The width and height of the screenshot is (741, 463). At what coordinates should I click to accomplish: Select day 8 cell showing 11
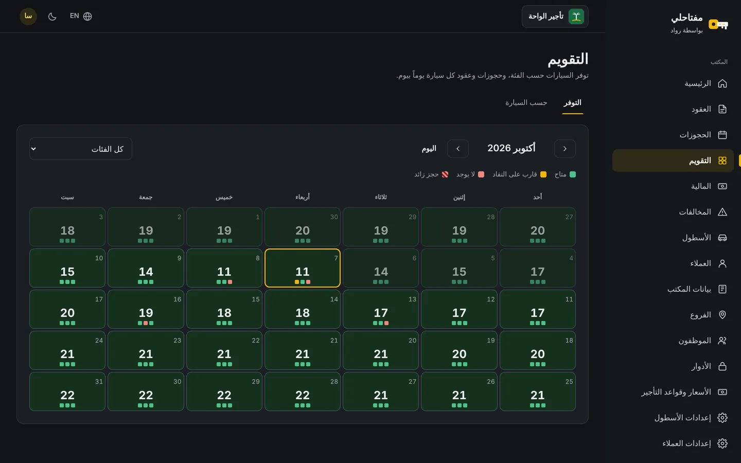tap(224, 268)
